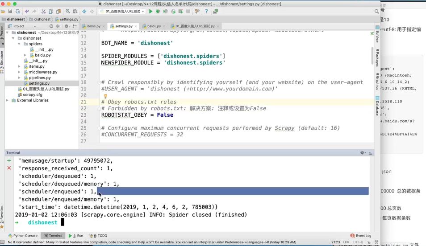The image size is (426, 246).
Task: Click the Save All disk icon
Action: (10, 11)
